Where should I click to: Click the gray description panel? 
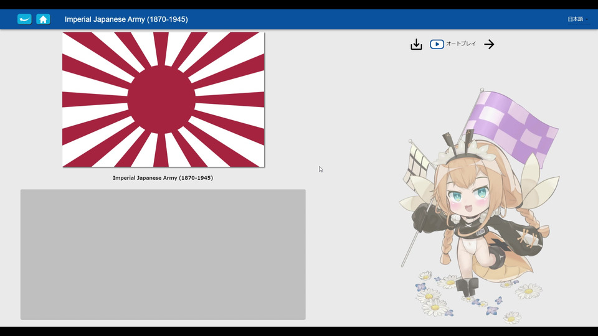(163, 254)
